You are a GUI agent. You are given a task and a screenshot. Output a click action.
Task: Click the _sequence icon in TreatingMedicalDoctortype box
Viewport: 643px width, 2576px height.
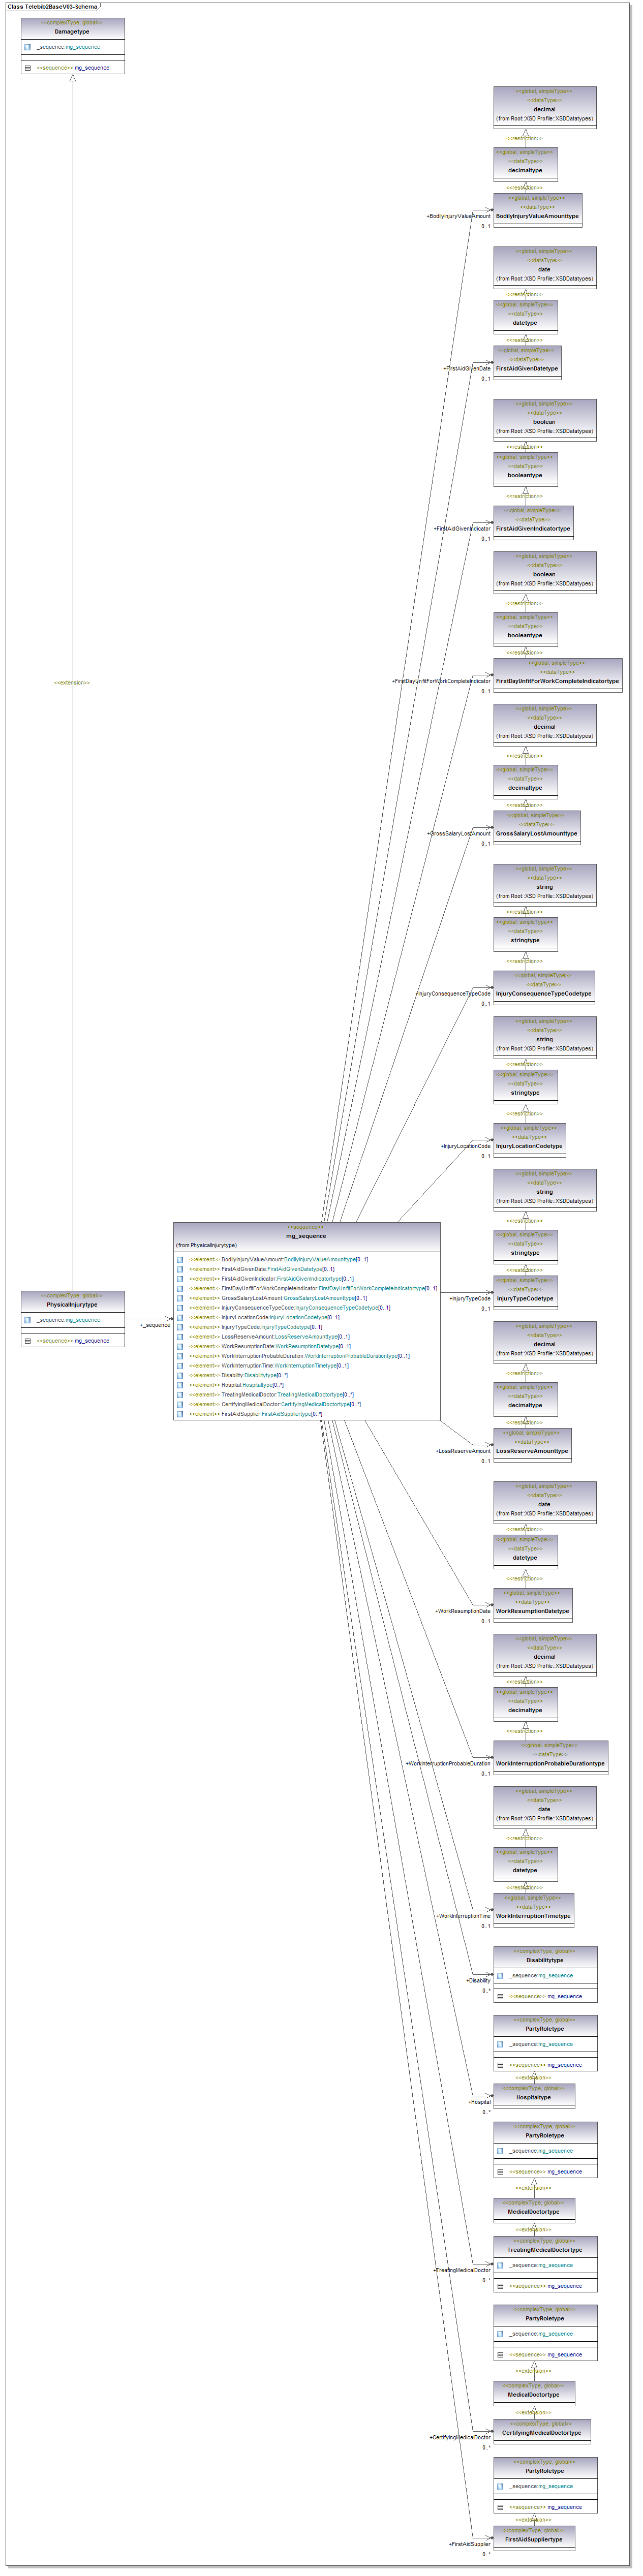click(500, 2265)
